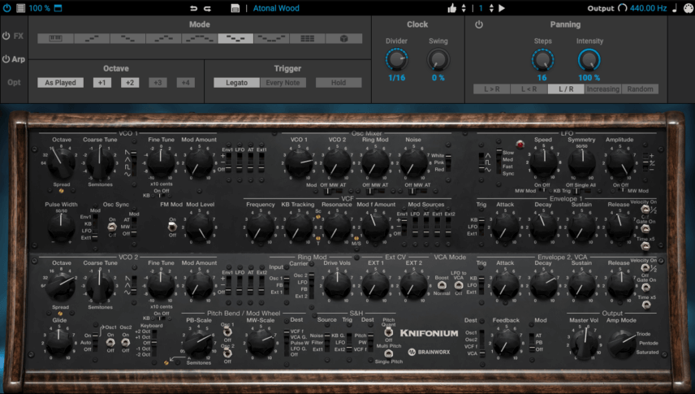Click the +4 Octave button

(185, 83)
